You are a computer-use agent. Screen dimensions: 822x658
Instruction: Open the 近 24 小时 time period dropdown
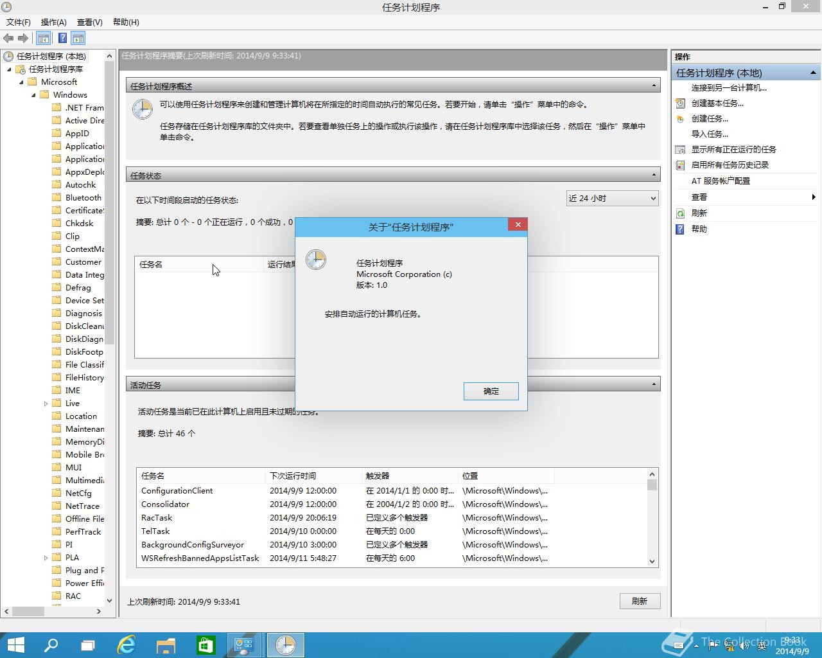(x=613, y=199)
